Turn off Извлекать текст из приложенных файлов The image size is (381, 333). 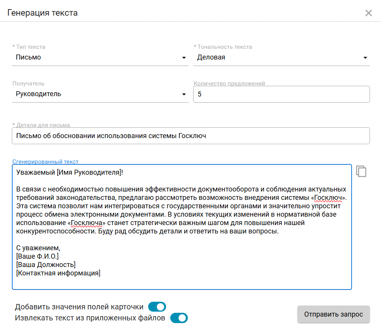pyautogui.click(x=179, y=318)
